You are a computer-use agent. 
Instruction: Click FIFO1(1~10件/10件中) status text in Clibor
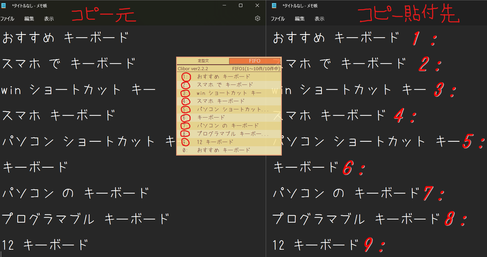tap(256, 69)
